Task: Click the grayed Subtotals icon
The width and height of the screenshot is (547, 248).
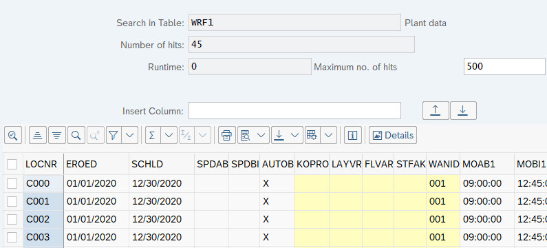Action: point(186,135)
